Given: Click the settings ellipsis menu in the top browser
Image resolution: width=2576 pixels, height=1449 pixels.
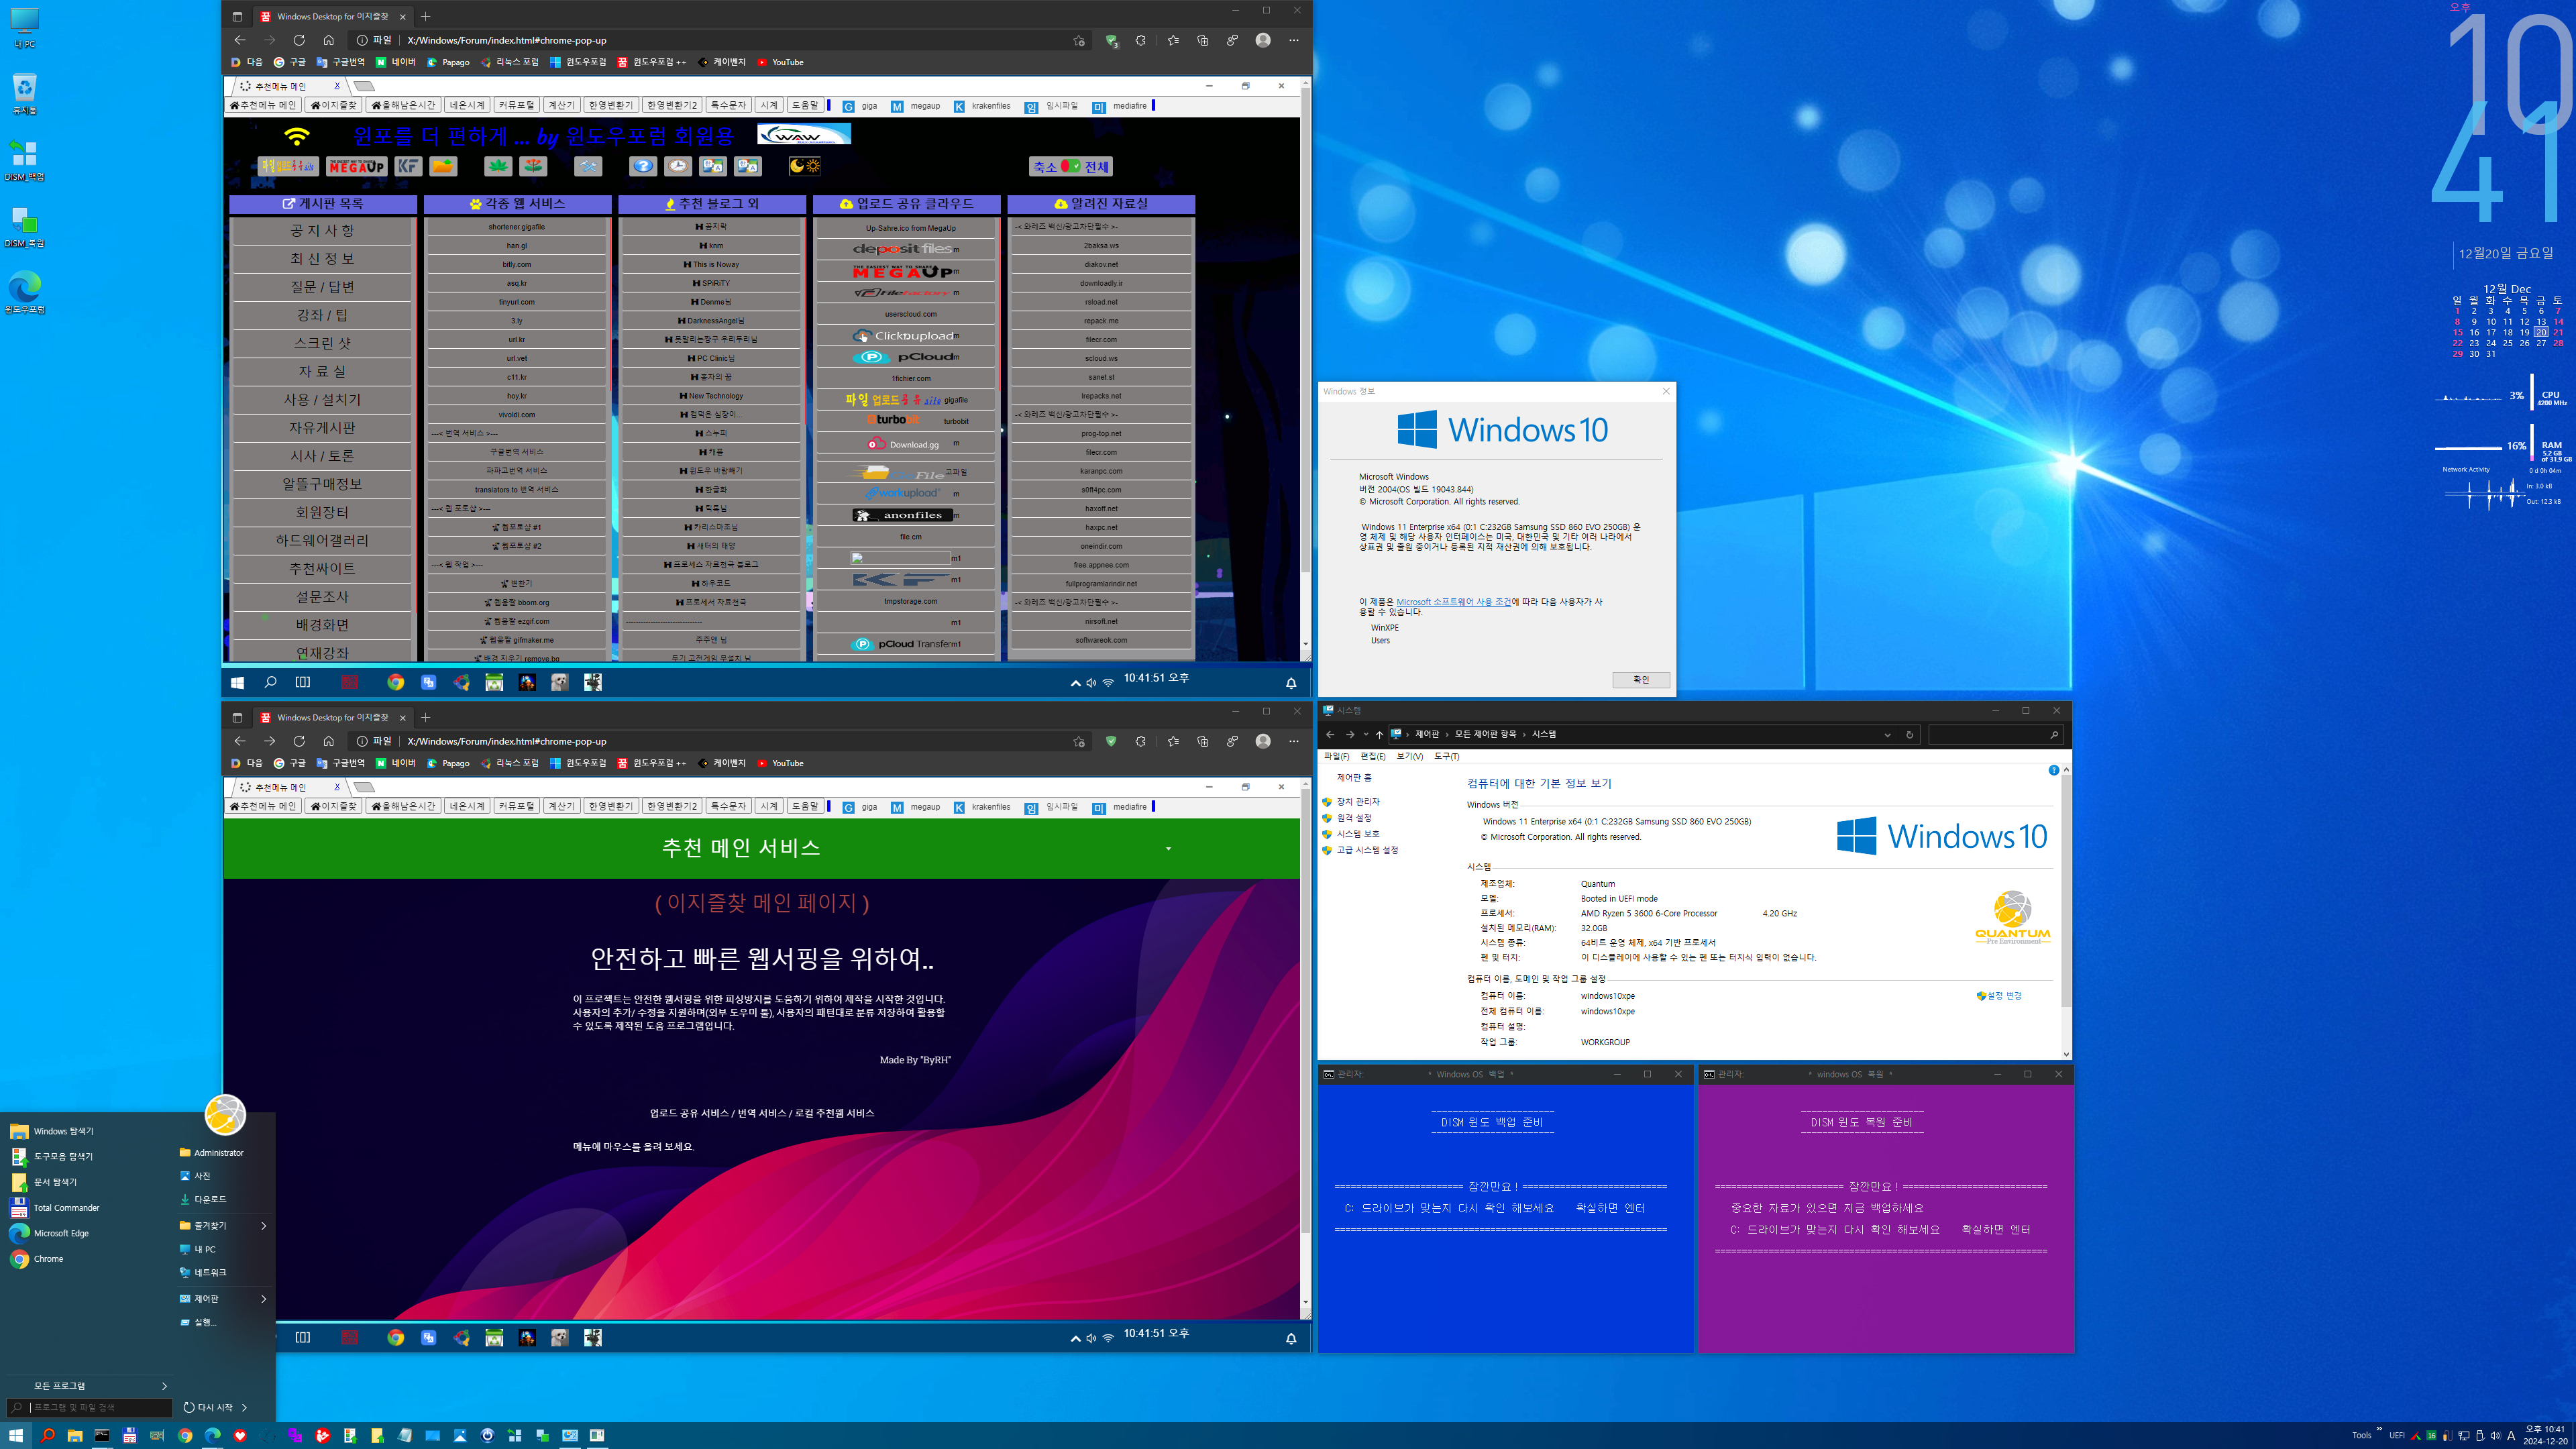Looking at the screenshot, I should tap(1294, 40).
